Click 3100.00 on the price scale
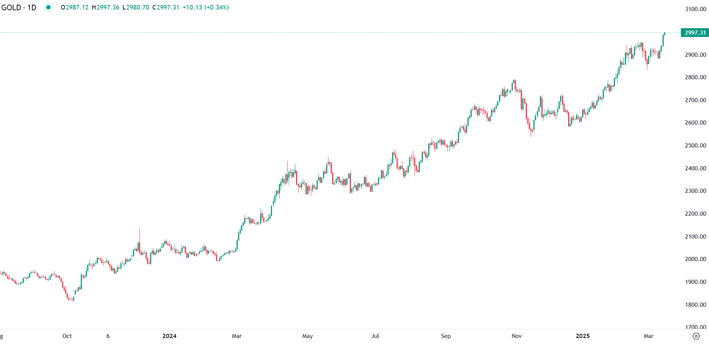 coord(695,9)
